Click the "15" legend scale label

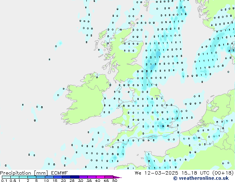coord(55,181)
